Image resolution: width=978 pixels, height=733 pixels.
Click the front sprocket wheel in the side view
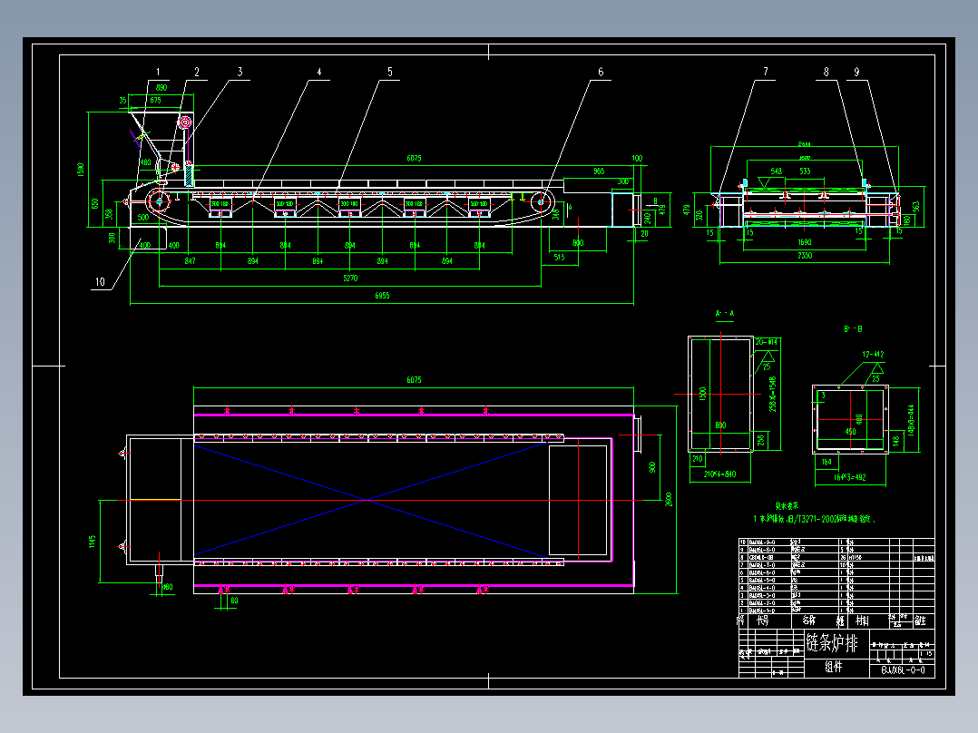tap(159, 200)
